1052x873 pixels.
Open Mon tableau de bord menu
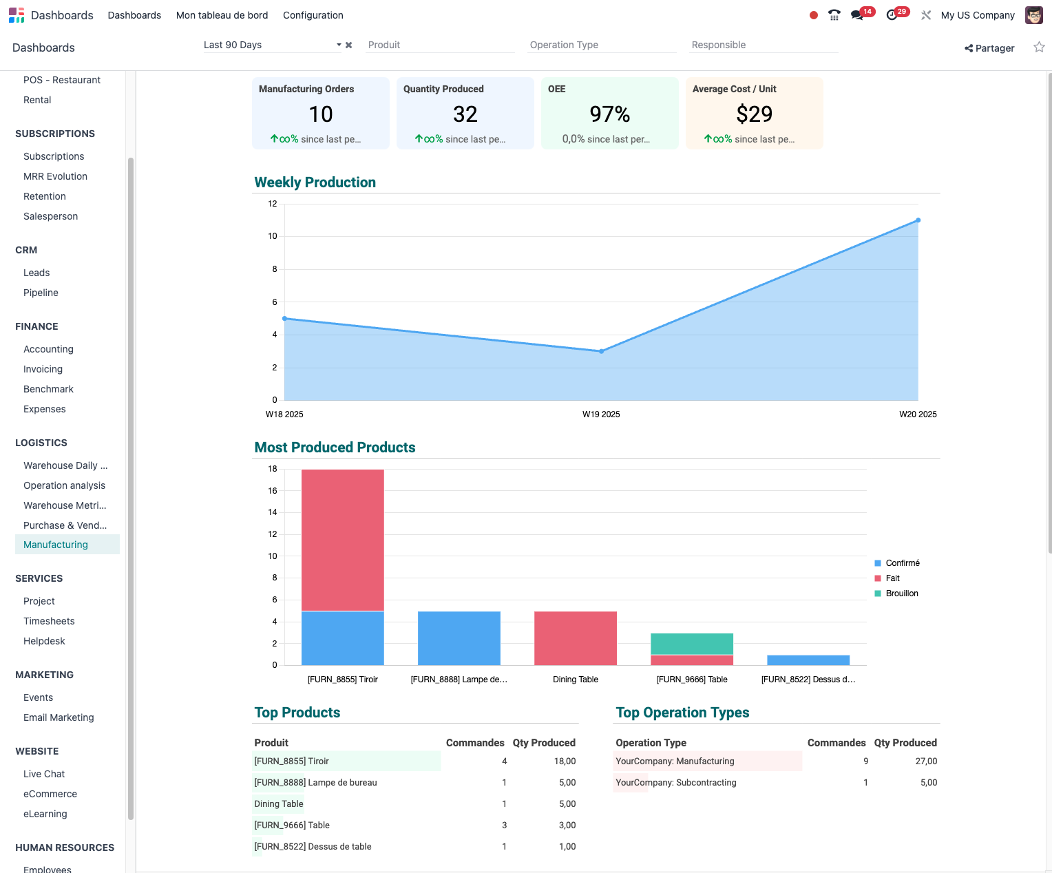pos(222,15)
